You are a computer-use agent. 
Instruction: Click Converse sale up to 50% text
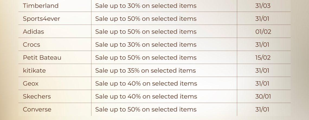pyautogui.click(x=146, y=109)
